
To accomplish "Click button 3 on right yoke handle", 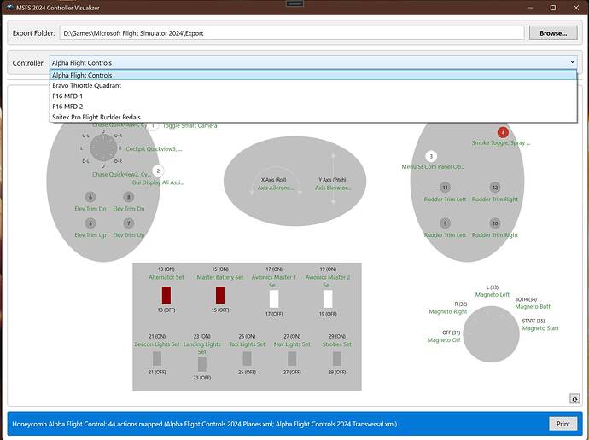I will point(431,156).
